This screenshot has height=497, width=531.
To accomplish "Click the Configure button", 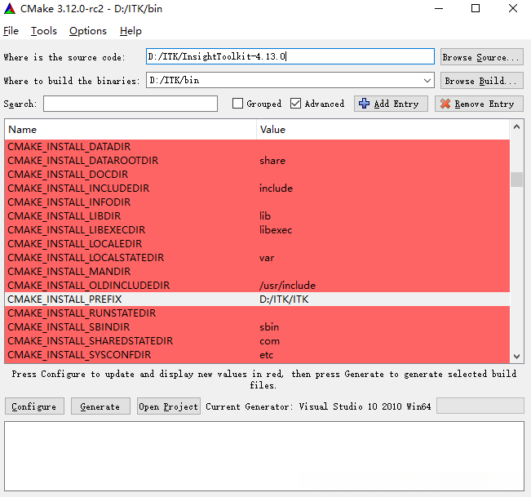I will [x=34, y=406].
